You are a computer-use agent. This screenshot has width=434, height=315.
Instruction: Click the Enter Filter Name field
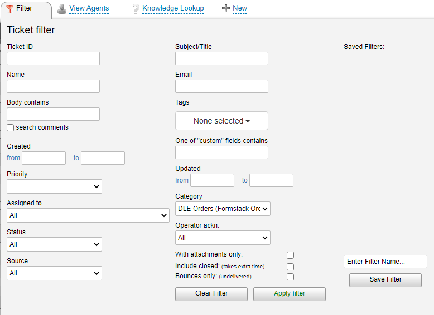click(385, 262)
